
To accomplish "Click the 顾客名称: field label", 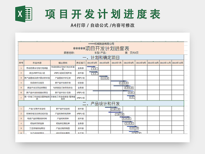I will pos(69,53).
